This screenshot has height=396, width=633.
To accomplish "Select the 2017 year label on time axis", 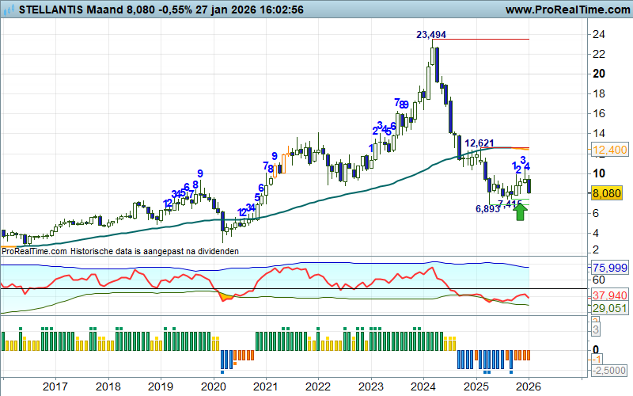I will (55, 386).
